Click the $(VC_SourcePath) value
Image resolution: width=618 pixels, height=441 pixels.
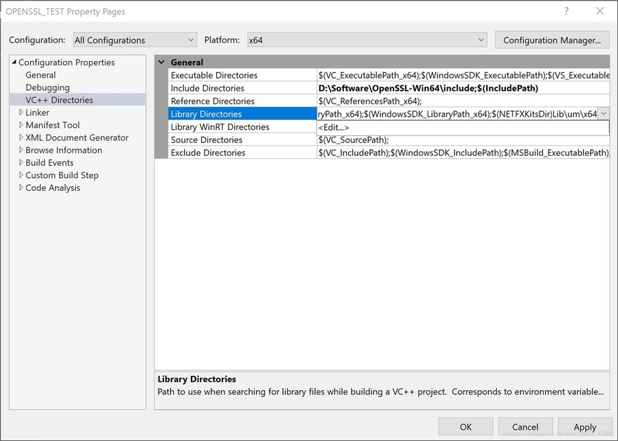[354, 139]
